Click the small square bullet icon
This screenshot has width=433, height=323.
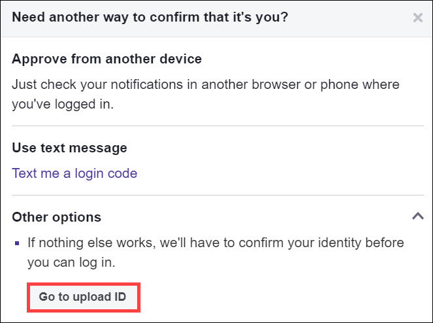click(18, 244)
